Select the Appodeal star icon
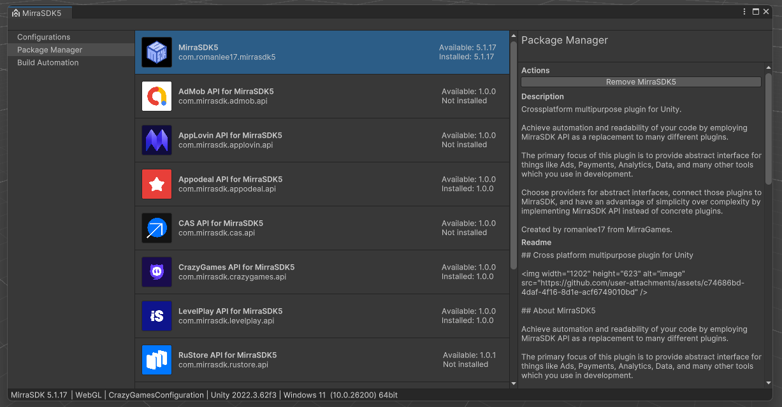 tap(156, 184)
